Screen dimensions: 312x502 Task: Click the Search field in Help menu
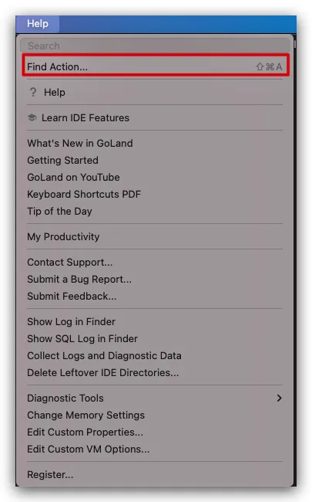tap(155, 46)
